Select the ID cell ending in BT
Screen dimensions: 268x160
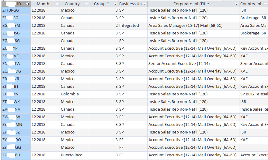(16, 87)
